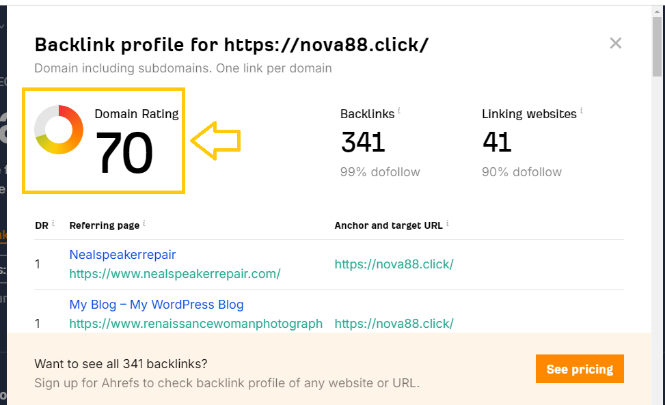Open the Nealspeakerrepair page title link
The width and height of the screenshot is (665, 405).
(122, 255)
